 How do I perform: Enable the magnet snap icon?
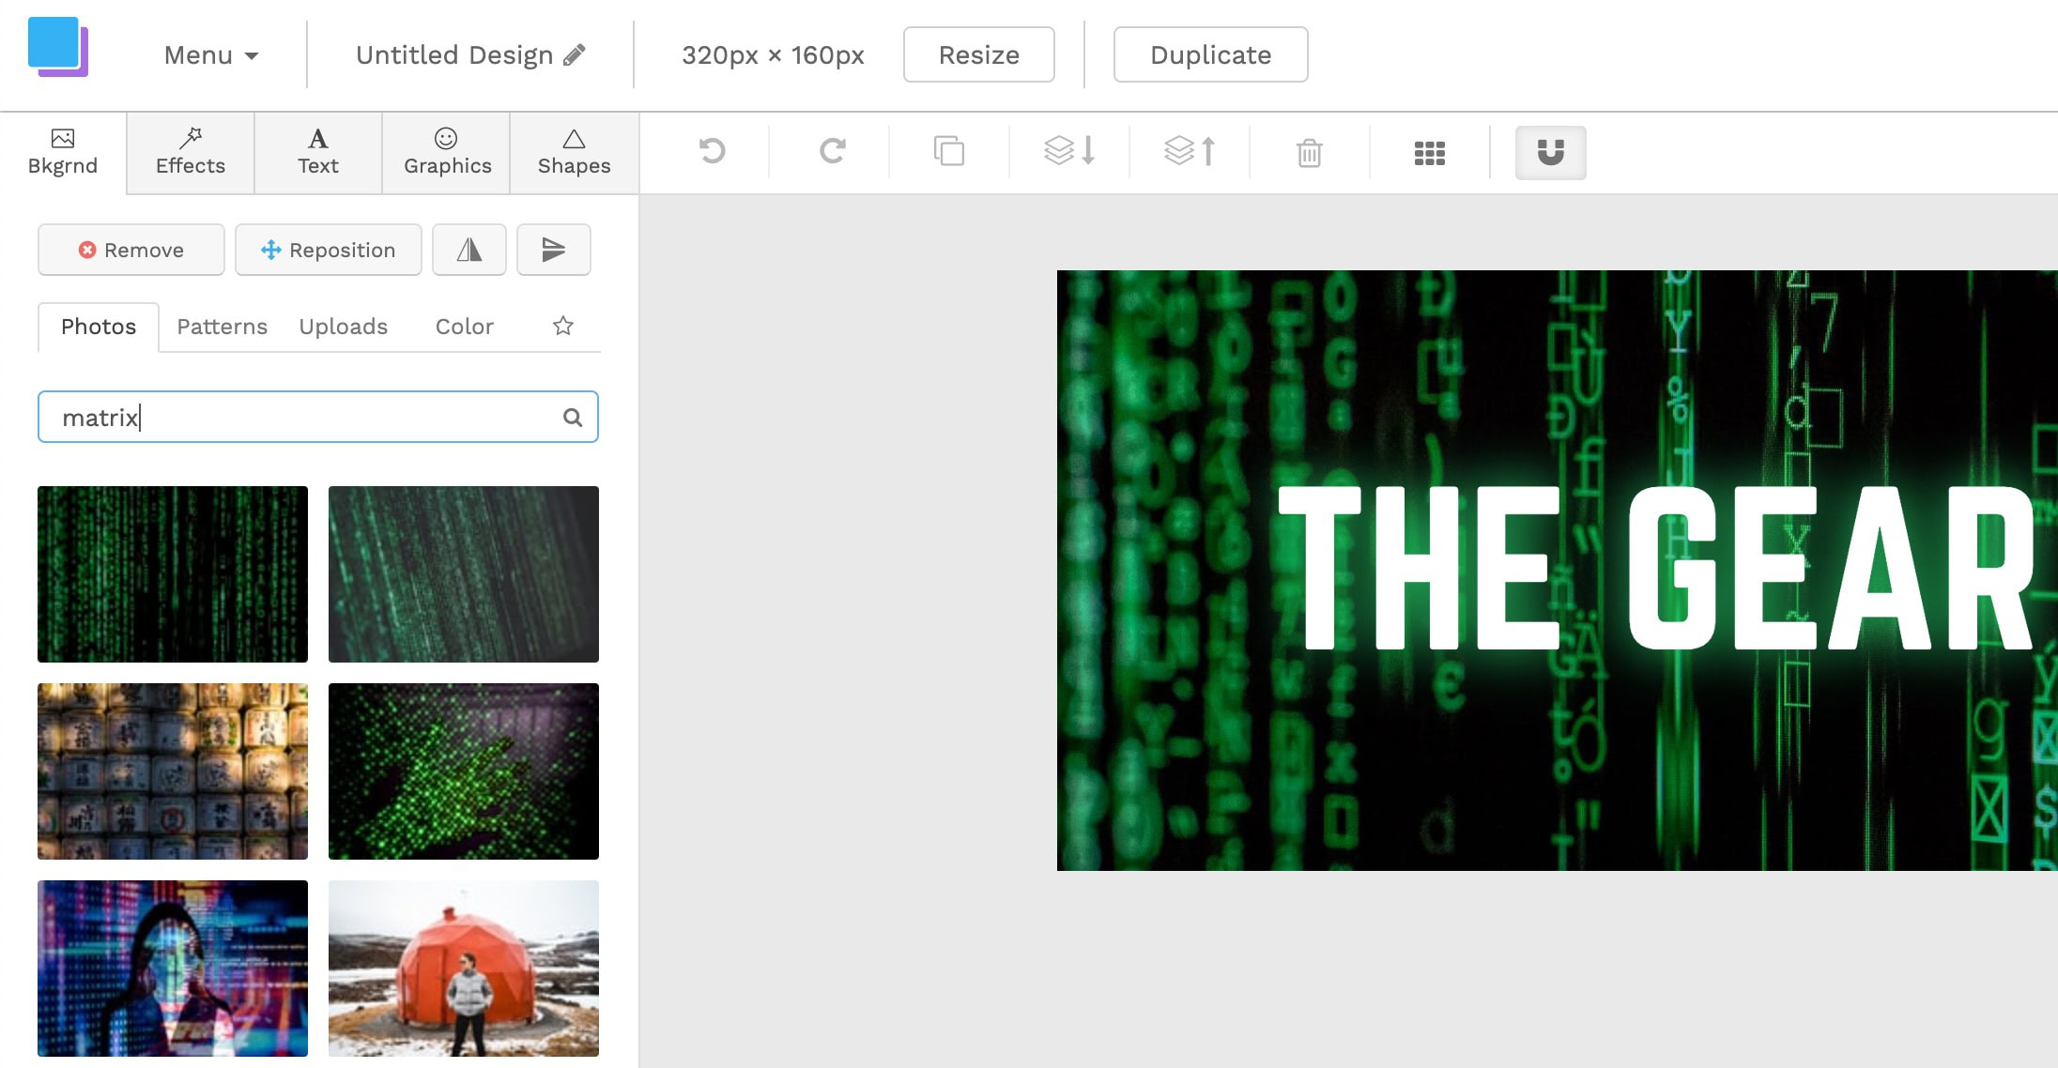1552,151
